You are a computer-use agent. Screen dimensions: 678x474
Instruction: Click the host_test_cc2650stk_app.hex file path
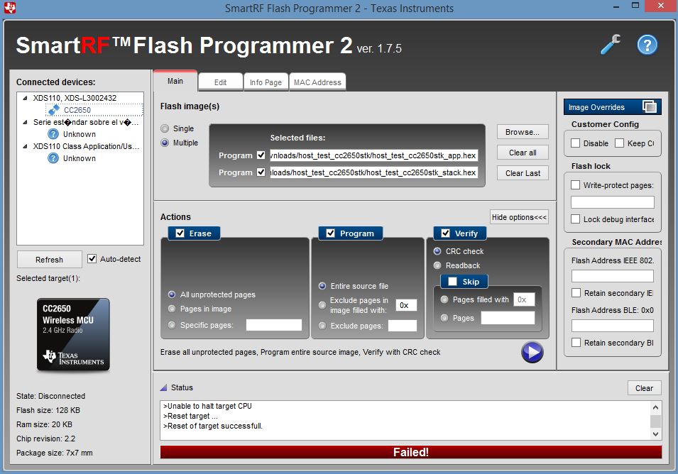tap(373, 155)
